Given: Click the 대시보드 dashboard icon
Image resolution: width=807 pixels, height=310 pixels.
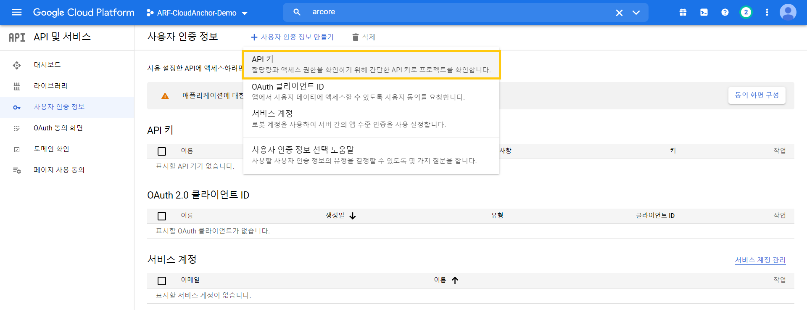Looking at the screenshot, I should pos(17,65).
